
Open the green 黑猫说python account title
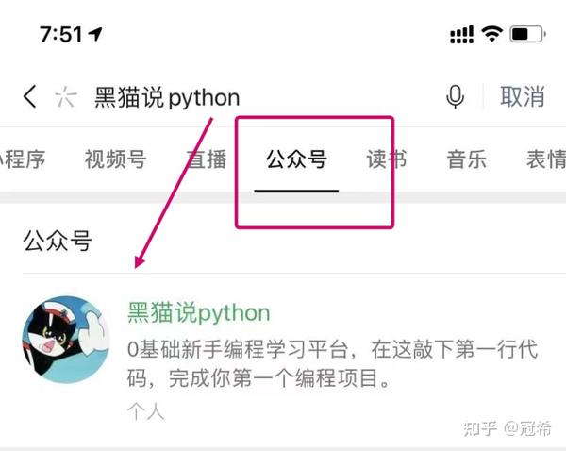(x=199, y=312)
